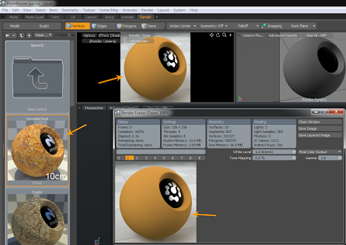Select the Crusty preset thumbnail

point(37,217)
